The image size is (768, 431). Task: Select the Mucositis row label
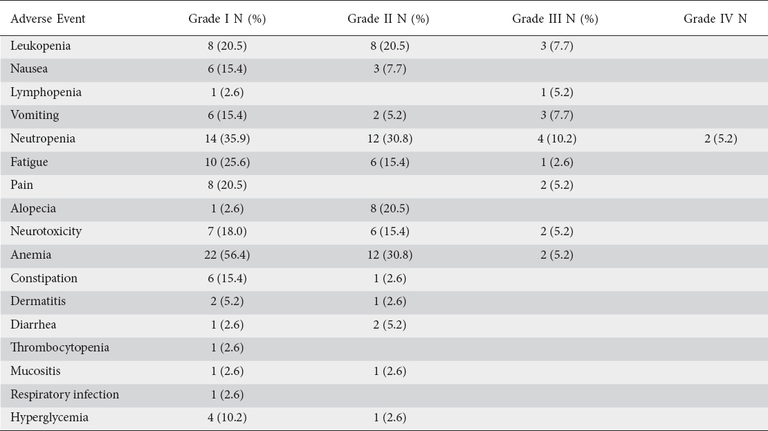point(35,372)
